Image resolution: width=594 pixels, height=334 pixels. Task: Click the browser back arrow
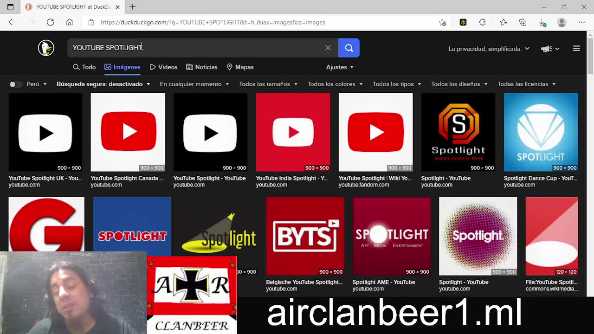tap(12, 22)
